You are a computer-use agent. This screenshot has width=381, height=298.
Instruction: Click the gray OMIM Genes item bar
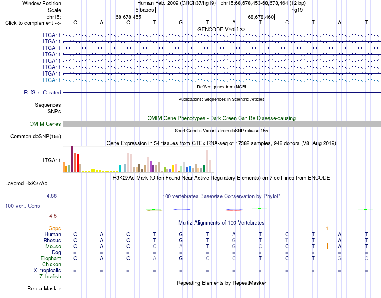(221, 124)
